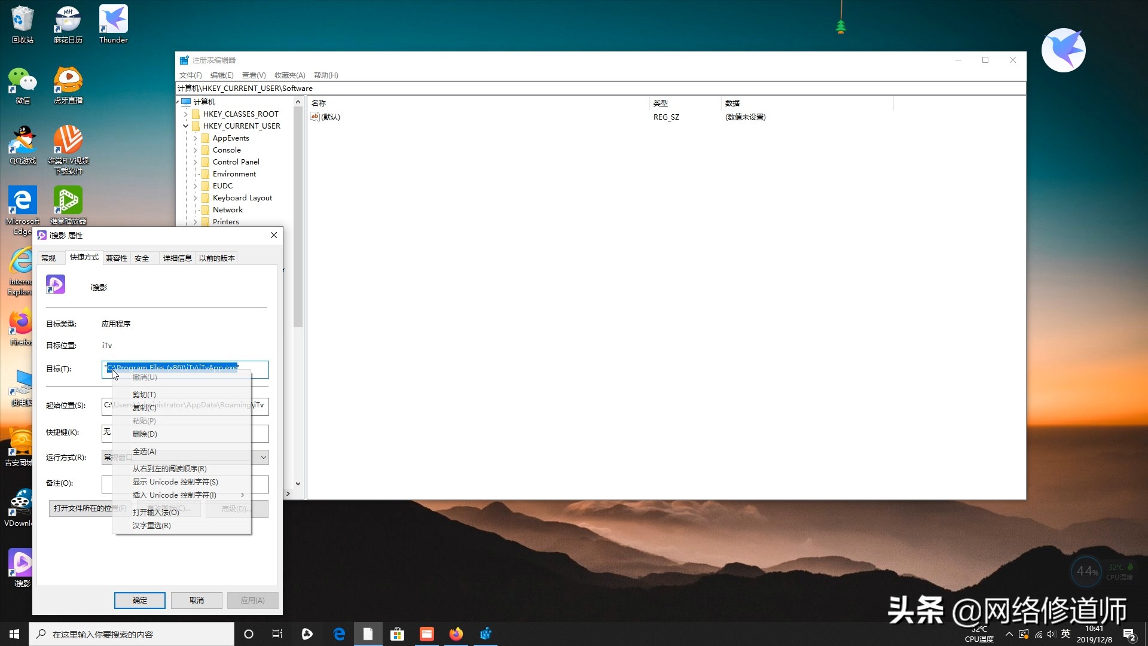The width and height of the screenshot is (1148, 646).
Task: Expand the Keyboard Layout registry key
Action: coord(196,197)
